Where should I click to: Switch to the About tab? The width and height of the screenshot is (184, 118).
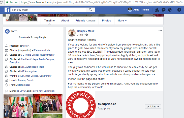pos(65,21)
